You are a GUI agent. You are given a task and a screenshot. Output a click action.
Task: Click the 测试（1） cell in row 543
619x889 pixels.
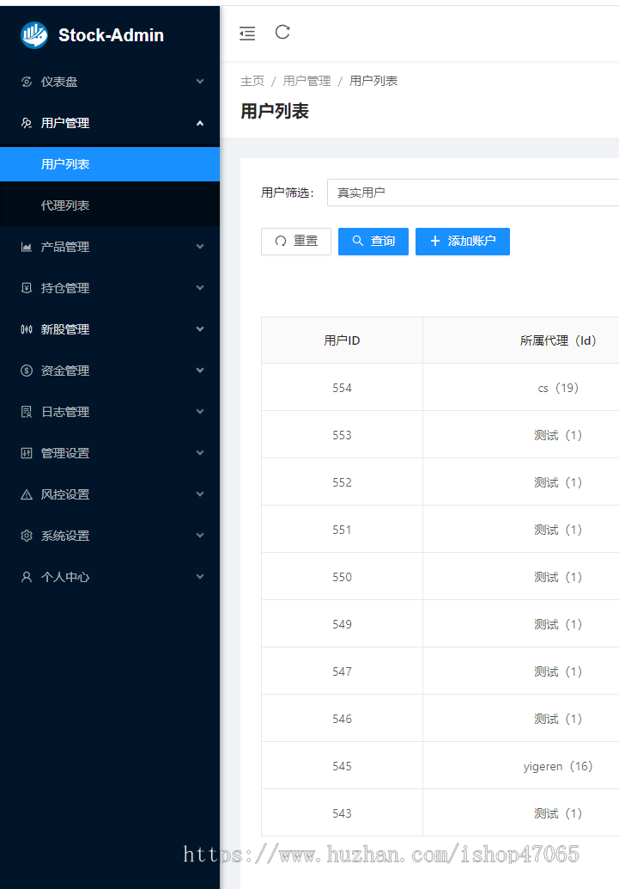558,813
